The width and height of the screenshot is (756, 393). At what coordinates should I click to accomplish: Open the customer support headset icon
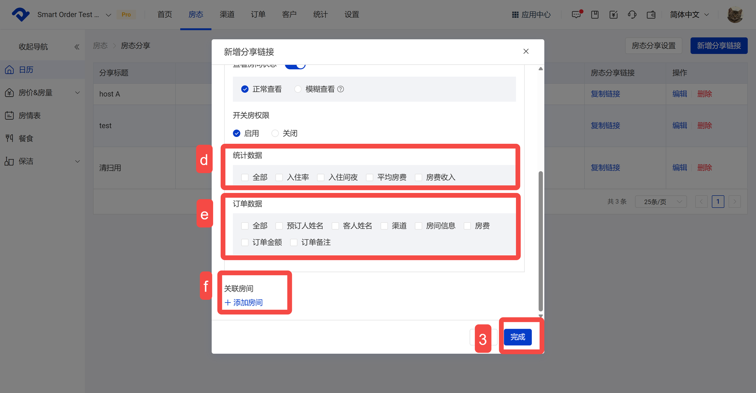point(632,15)
